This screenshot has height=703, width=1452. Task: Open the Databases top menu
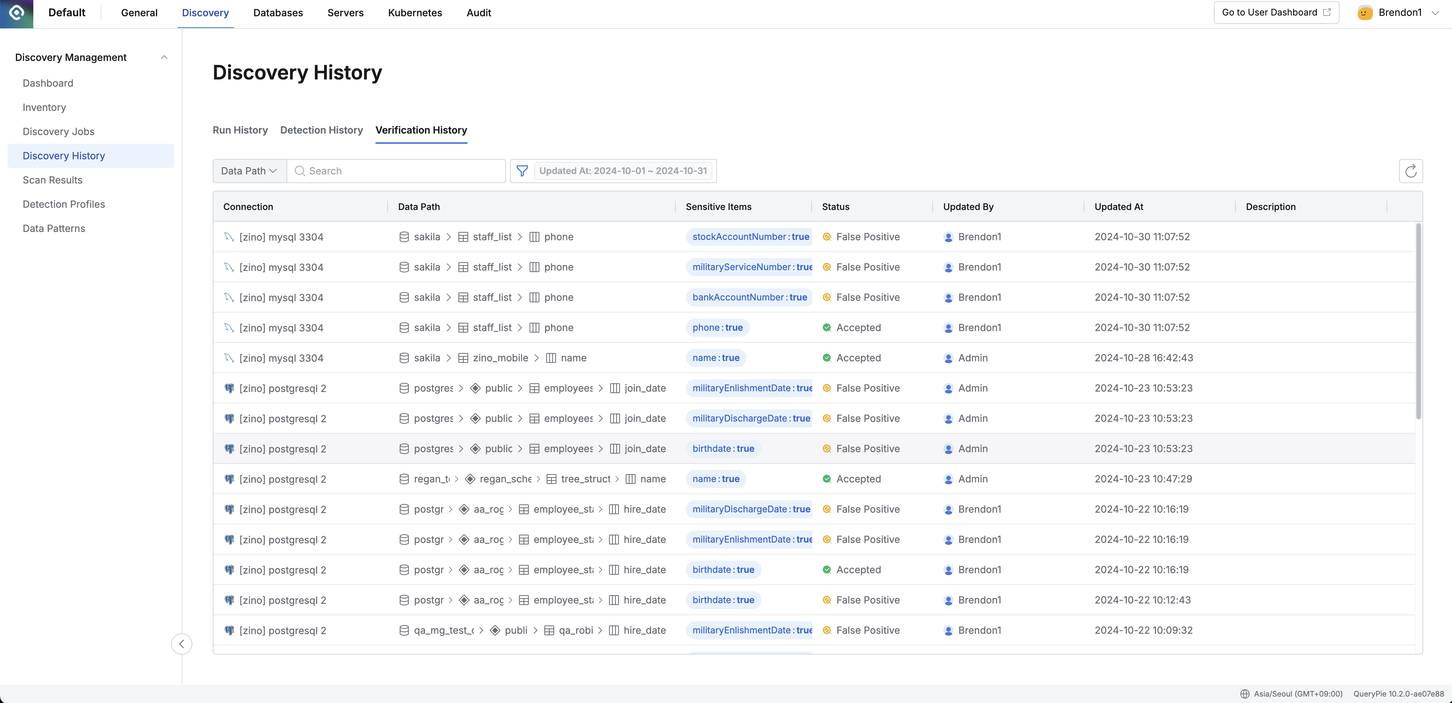click(278, 13)
